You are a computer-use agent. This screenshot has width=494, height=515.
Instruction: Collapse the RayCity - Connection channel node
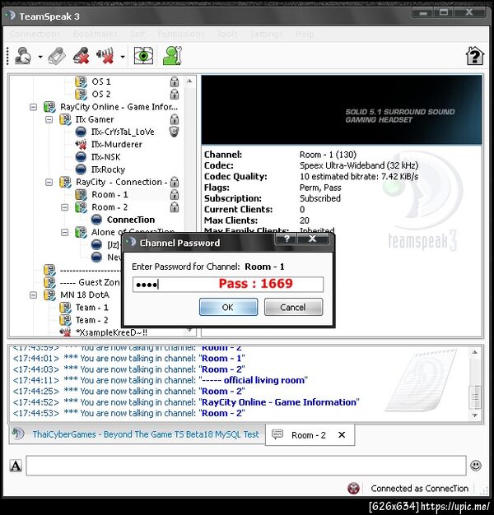(49, 182)
